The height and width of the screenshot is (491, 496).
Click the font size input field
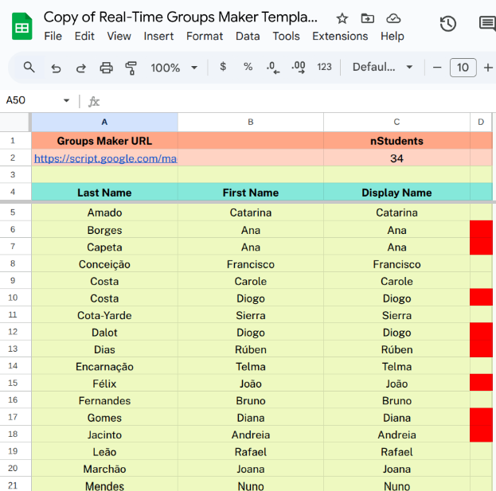coord(463,68)
